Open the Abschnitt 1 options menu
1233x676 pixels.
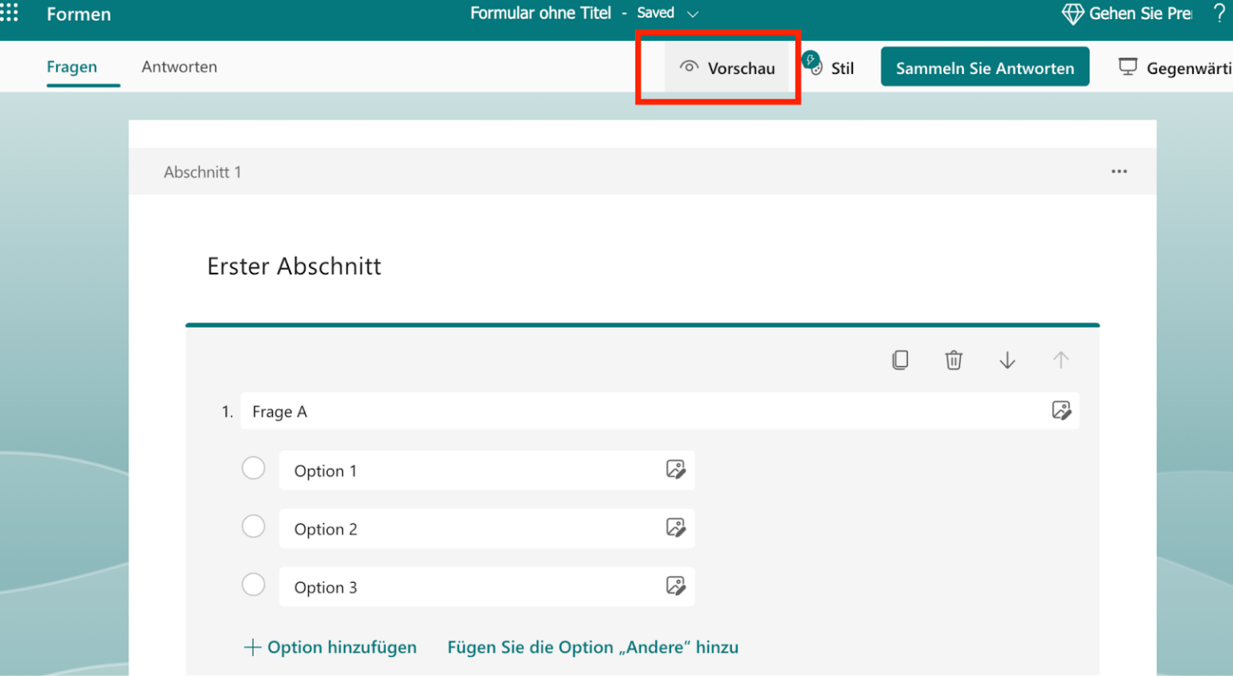[1119, 171]
